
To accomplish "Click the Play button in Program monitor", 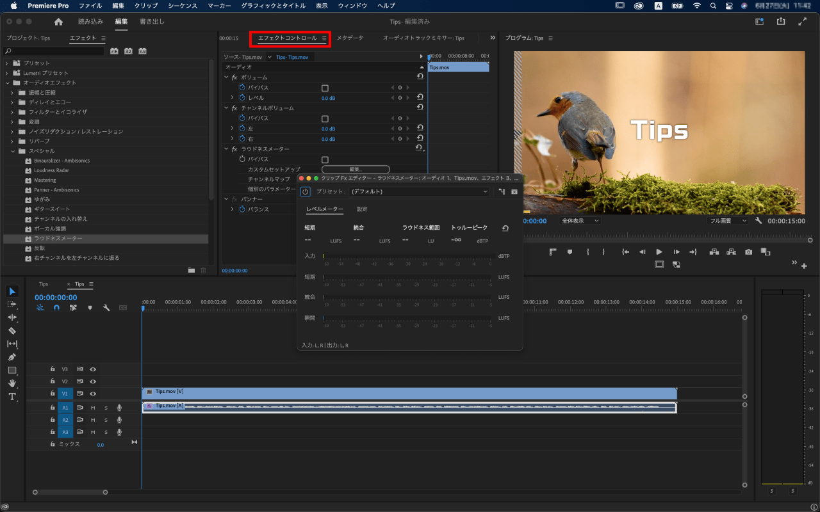I will [x=659, y=252].
